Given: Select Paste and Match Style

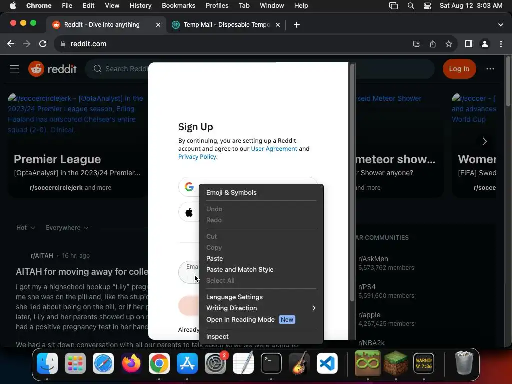Looking at the screenshot, I should (261, 269).
